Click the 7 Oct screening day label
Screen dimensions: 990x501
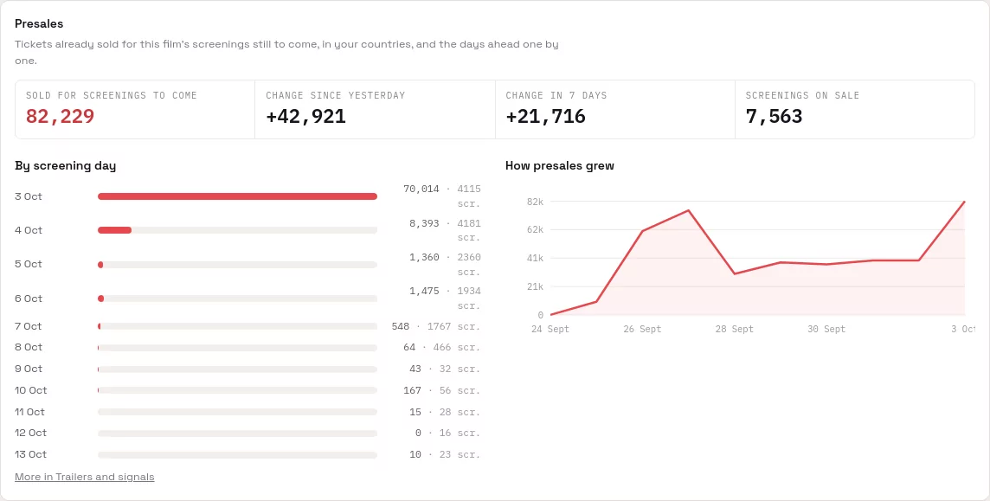point(29,326)
